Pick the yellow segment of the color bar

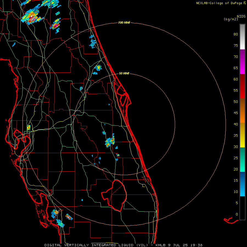click(x=242, y=135)
